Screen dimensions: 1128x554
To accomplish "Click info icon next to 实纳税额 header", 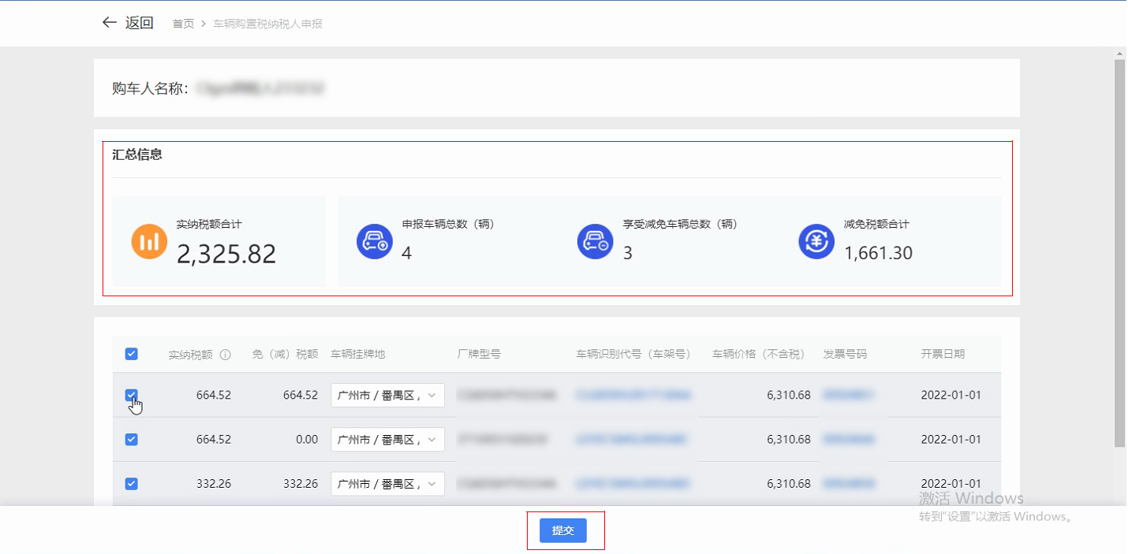I will pos(225,355).
